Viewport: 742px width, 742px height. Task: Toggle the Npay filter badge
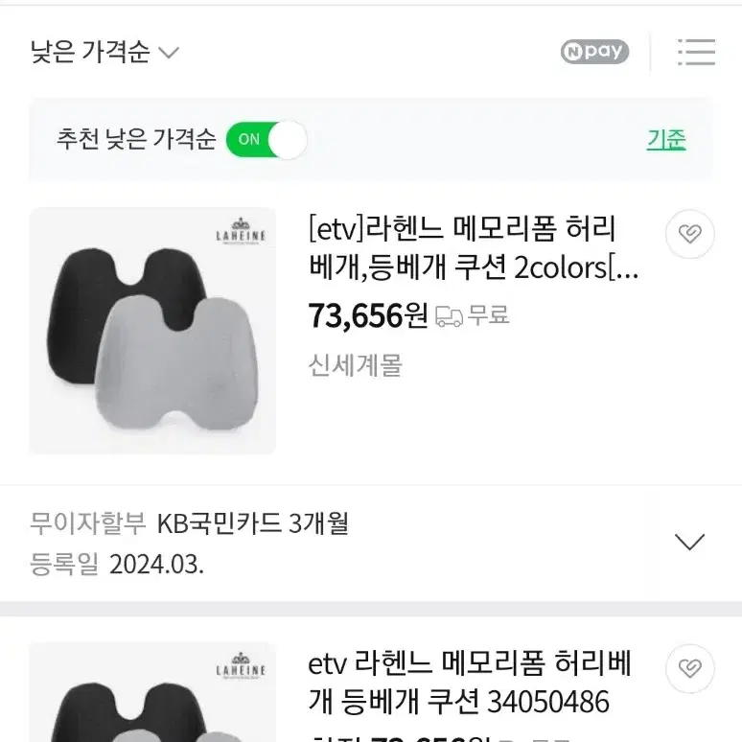point(594,52)
